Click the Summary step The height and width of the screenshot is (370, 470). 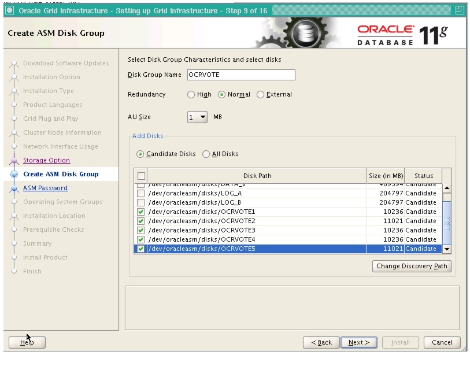click(x=38, y=243)
